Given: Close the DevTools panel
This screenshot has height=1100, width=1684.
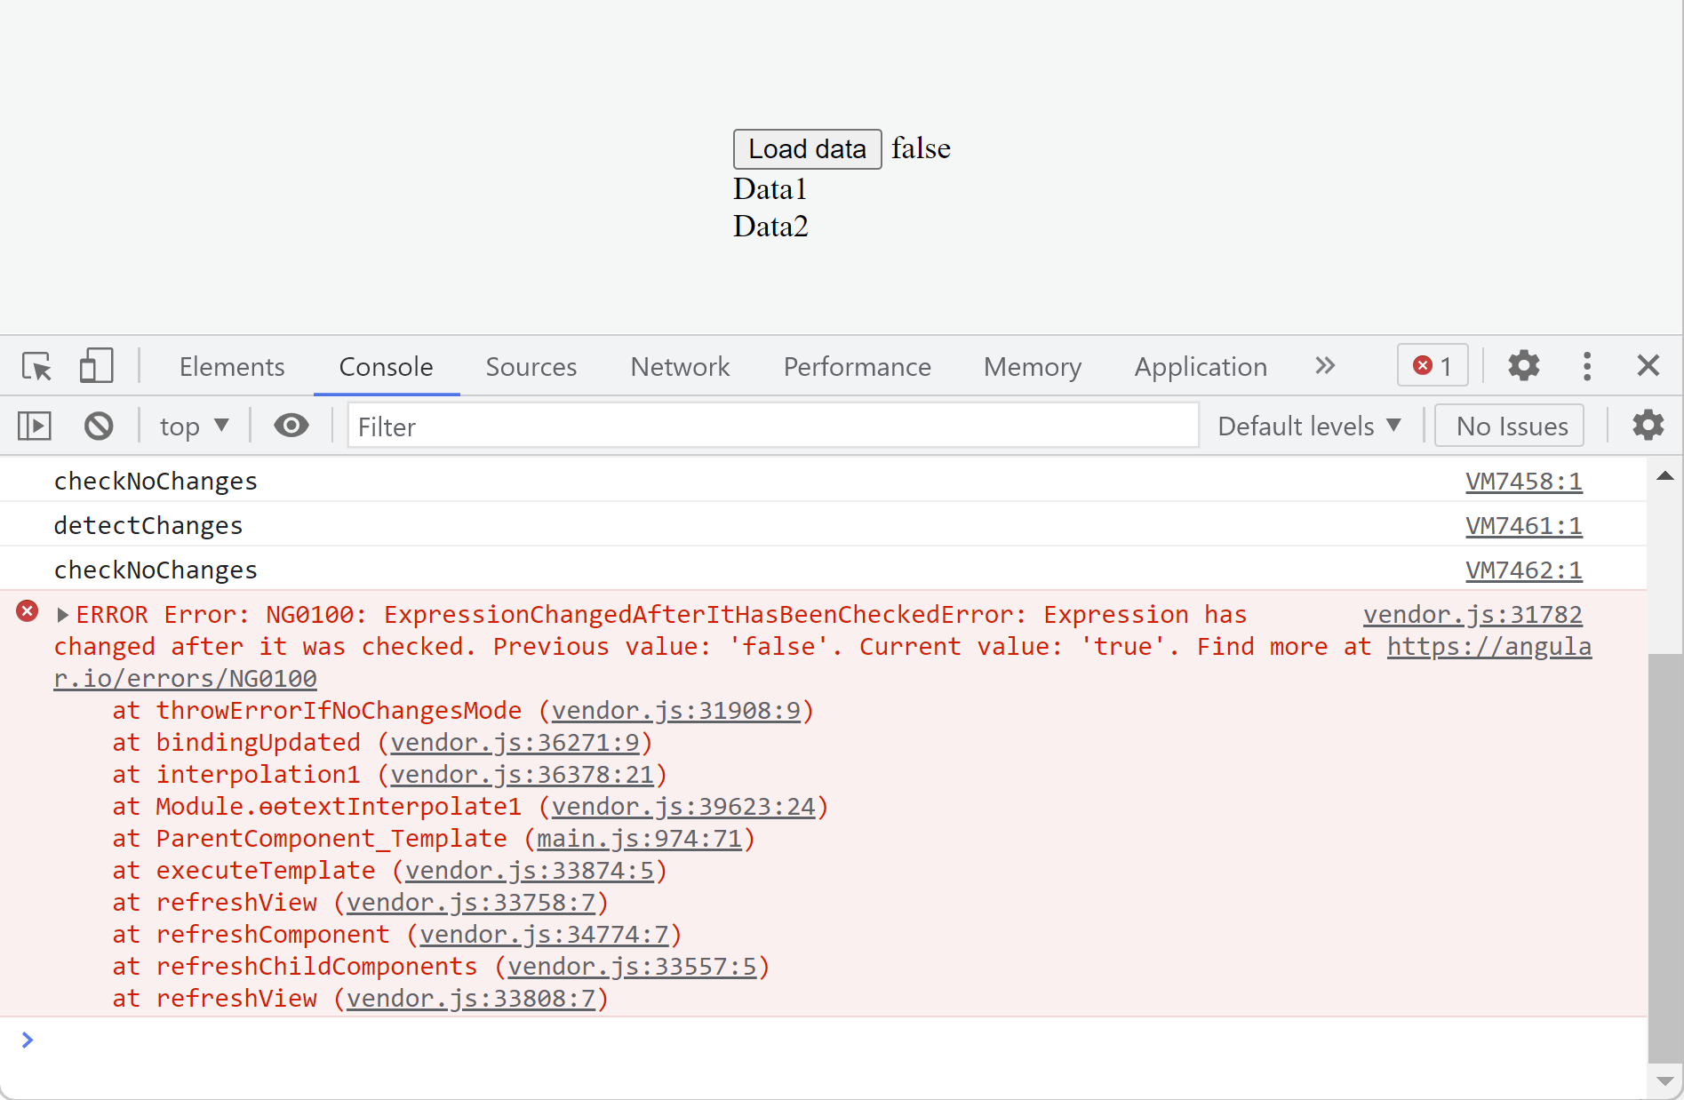Looking at the screenshot, I should (x=1648, y=365).
